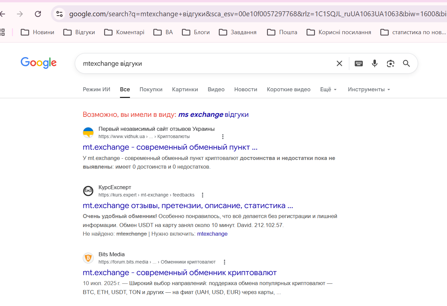Image resolution: width=447 pixels, height=306 pixels.
Task: Open the Новини bookmarks folder
Action: pyautogui.click(x=38, y=32)
